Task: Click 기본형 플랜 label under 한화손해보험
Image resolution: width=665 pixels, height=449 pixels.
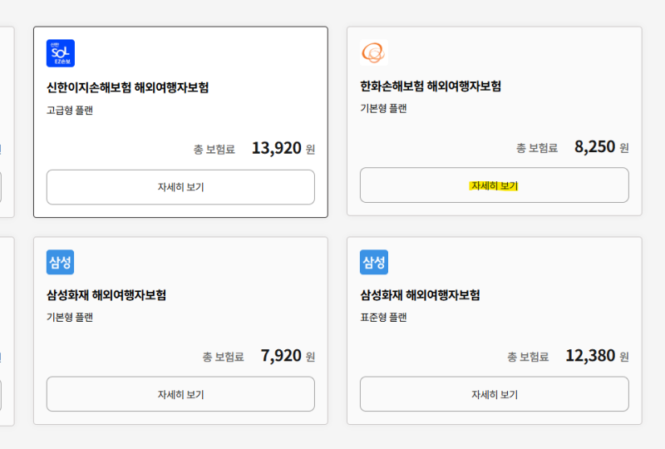Action: click(x=383, y=108)
